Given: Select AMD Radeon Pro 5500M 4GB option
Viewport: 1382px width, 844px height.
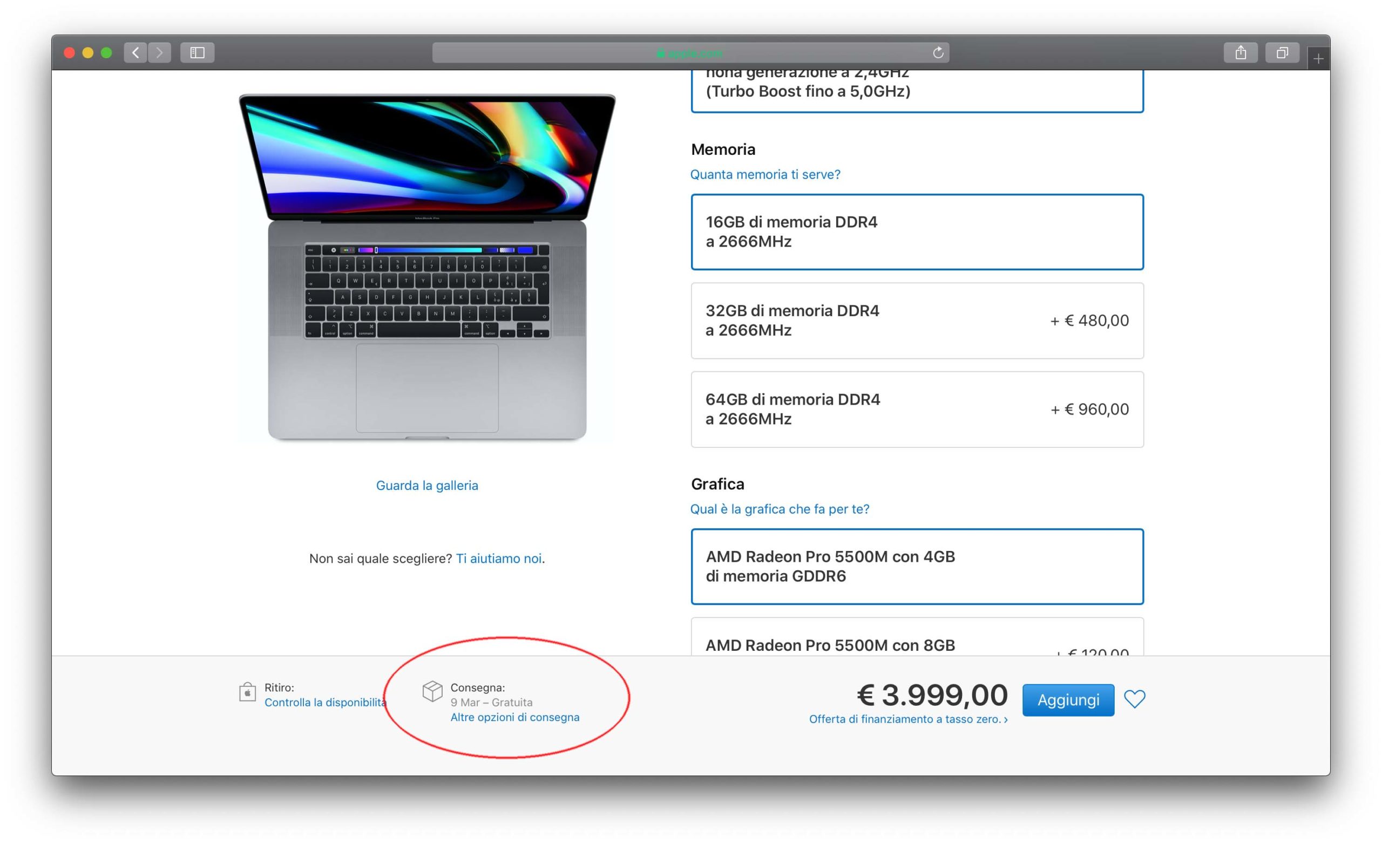Looking at the screenshot, I should click(x=917, y=566).
